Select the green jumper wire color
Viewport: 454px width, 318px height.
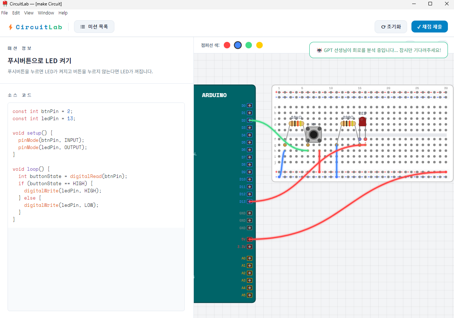(x=249, y=45)
